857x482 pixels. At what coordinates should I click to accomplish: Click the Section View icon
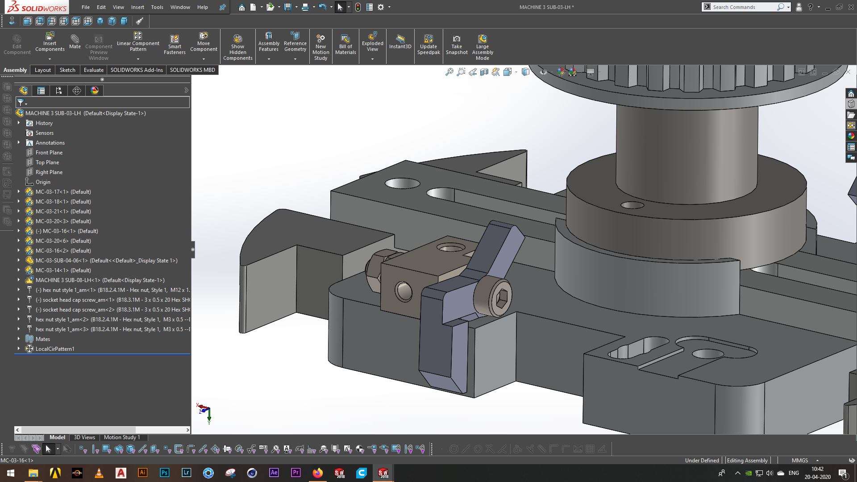[484, 72]
